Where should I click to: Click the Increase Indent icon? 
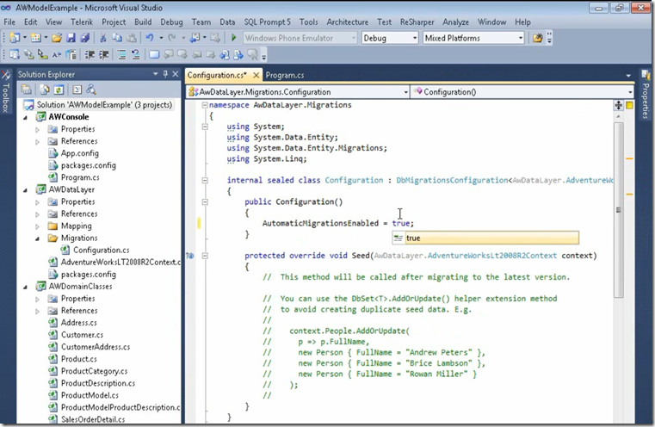point(103,54)
